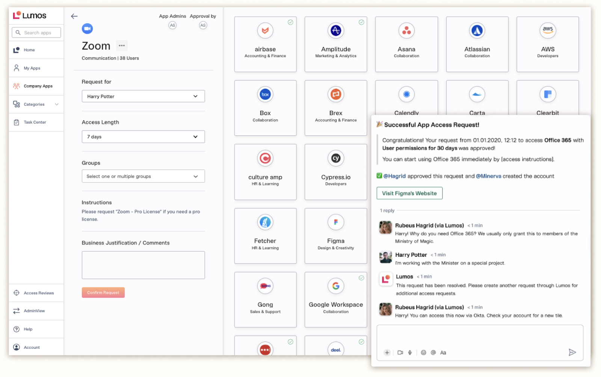Click the checkmark on the deel card
Screen dimensions: 601x377
(x=361, y=342)
